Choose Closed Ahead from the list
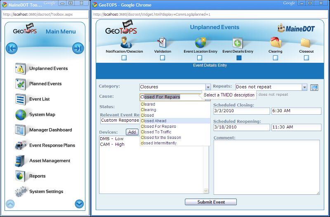 coord(175,121)
